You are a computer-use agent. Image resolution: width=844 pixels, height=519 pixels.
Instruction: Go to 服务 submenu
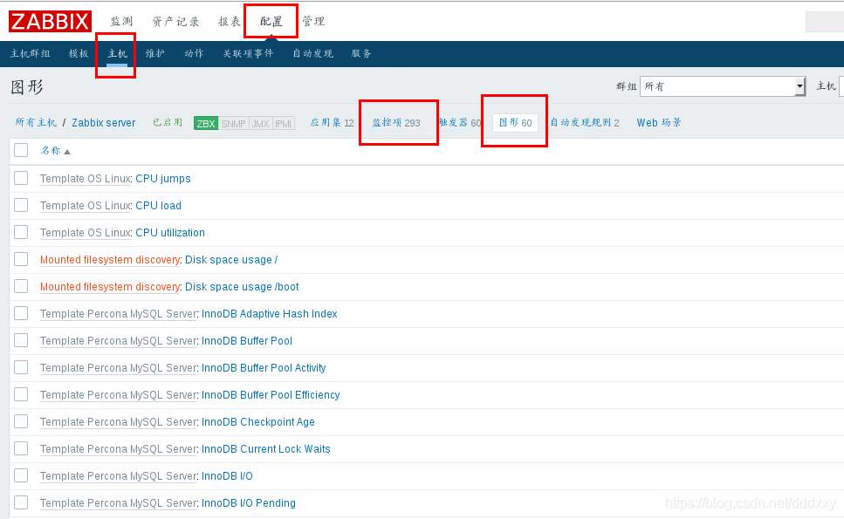(x=361, y=54)
